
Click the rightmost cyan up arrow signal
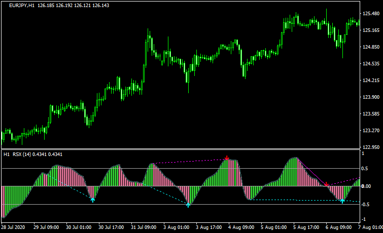click(x=342, y=201)
